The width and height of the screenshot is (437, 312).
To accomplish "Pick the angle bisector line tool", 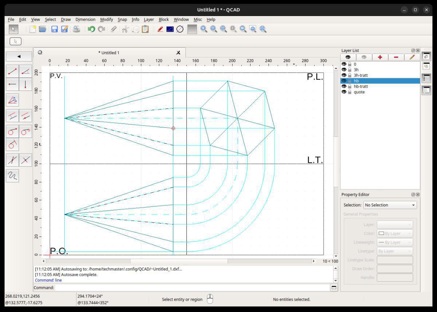I will point(12,100).
